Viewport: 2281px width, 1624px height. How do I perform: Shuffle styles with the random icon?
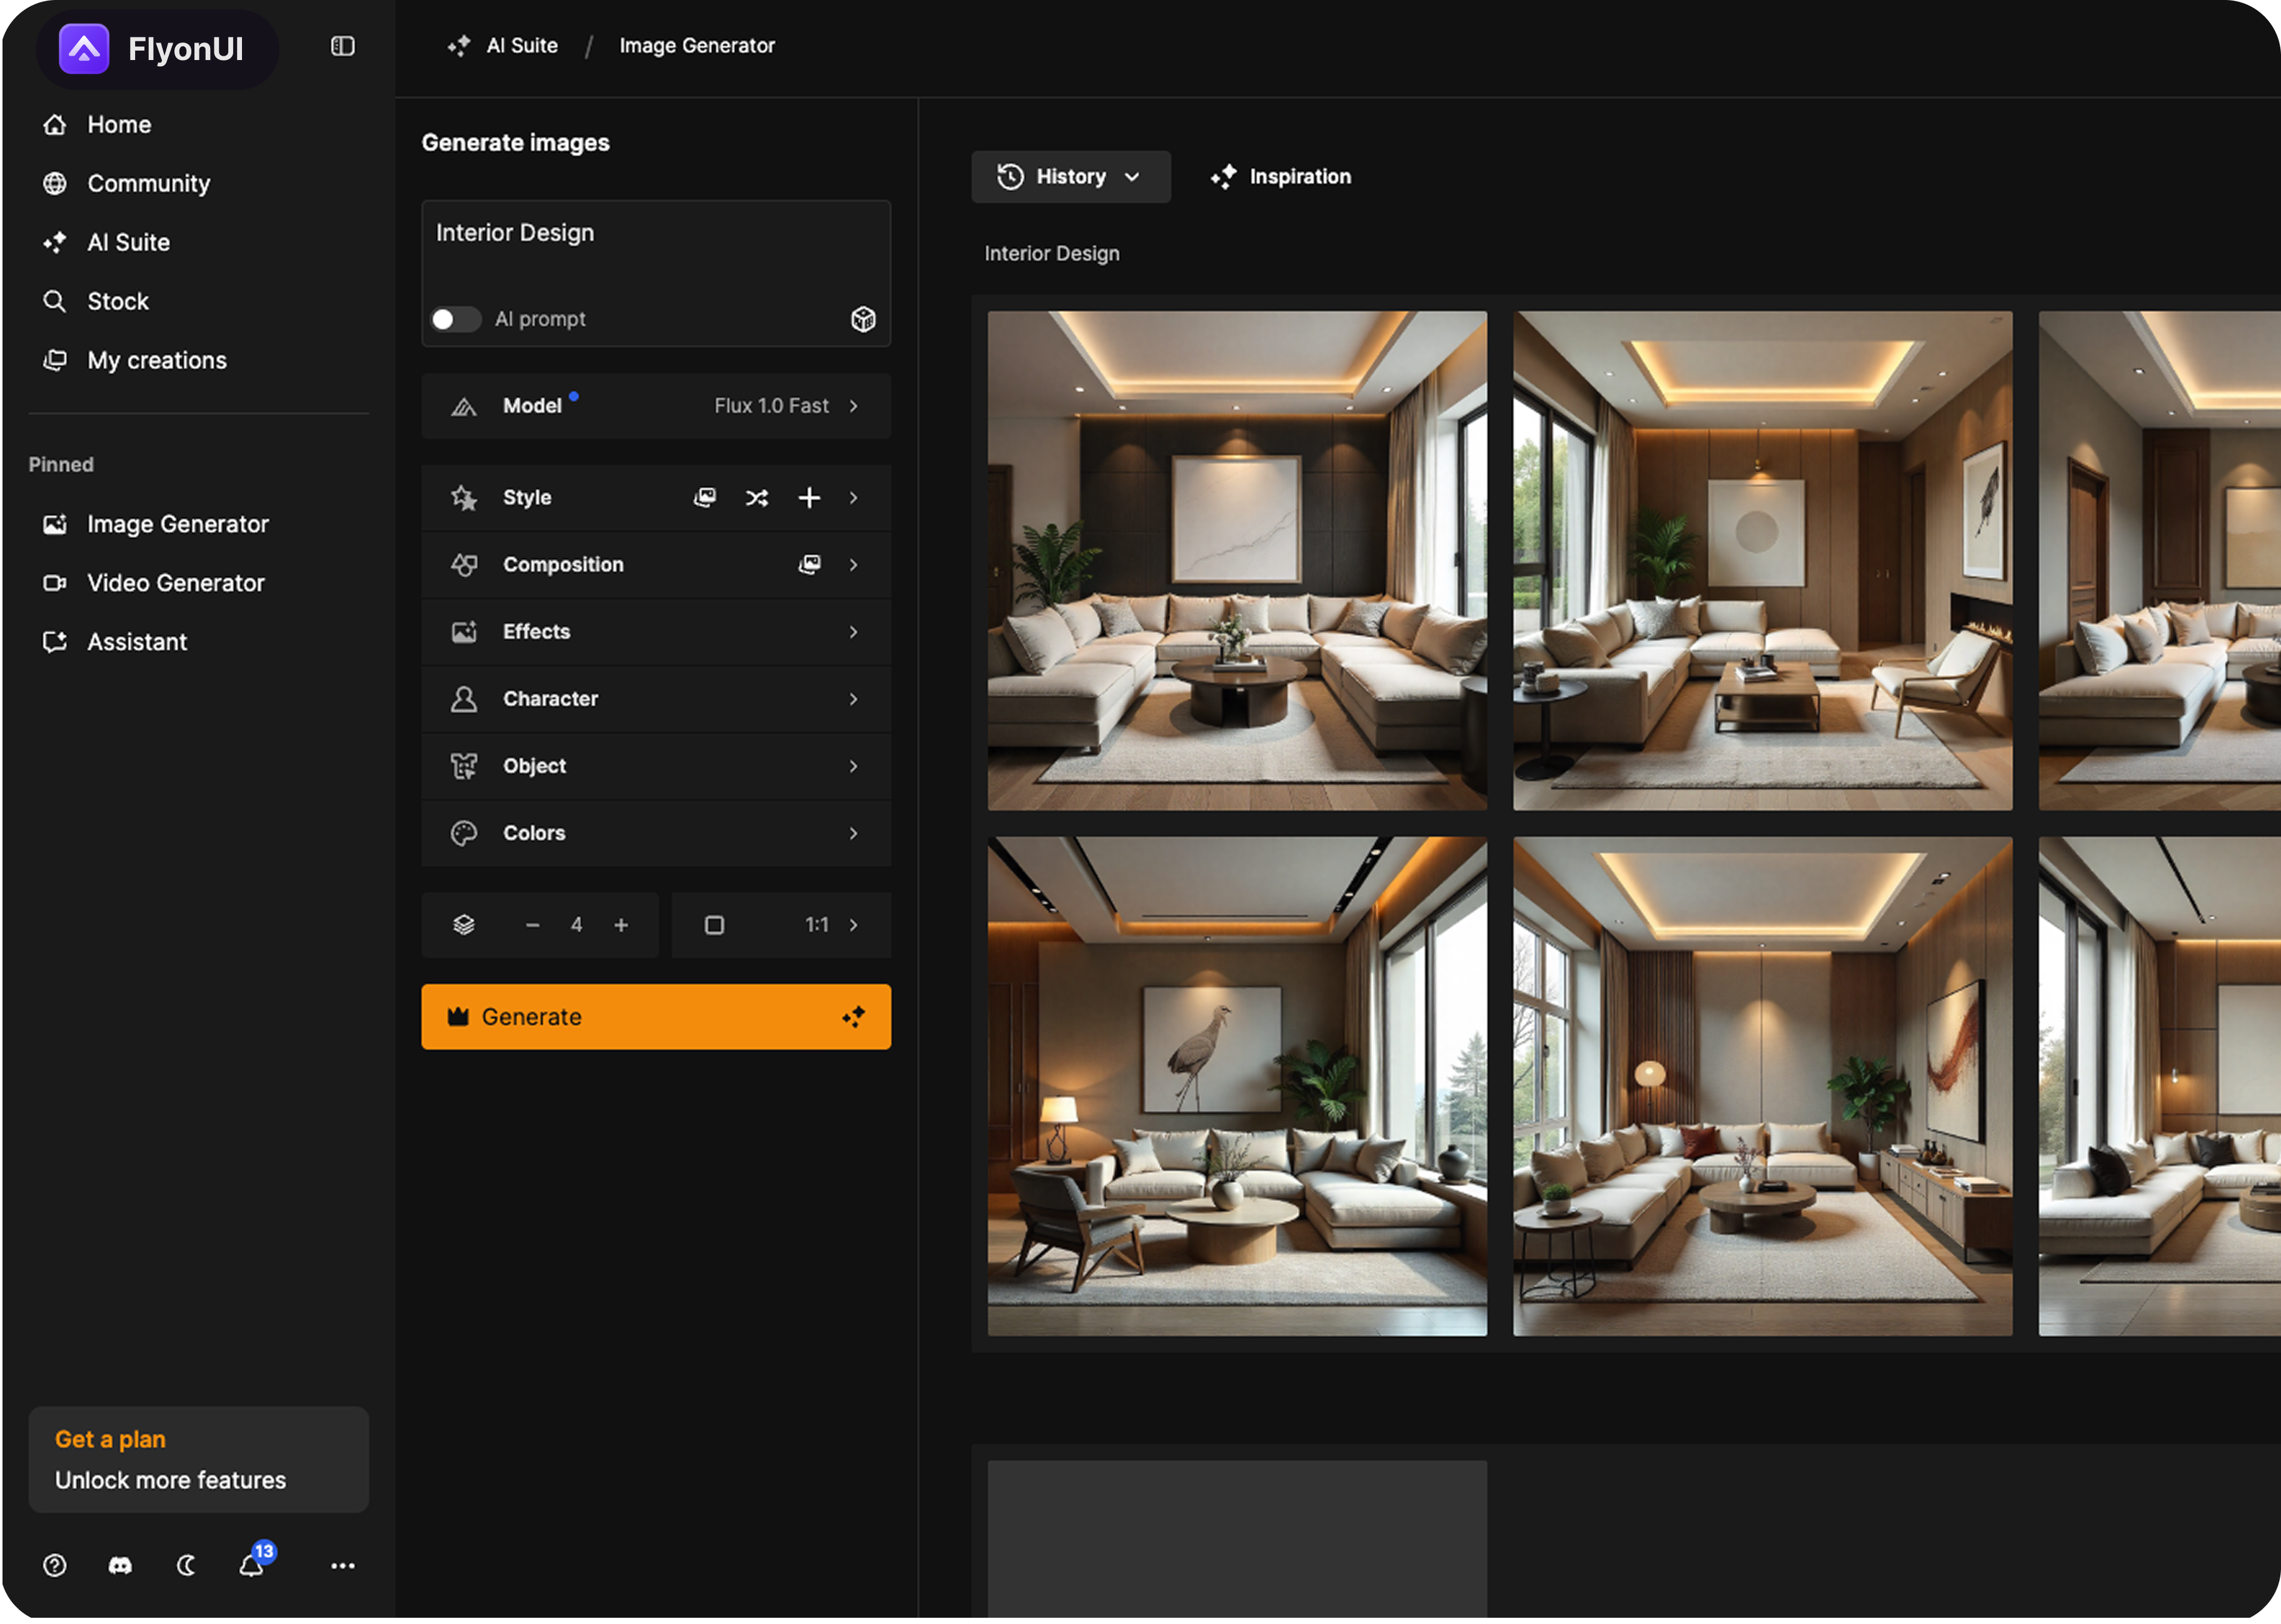[x=757, y=499]
